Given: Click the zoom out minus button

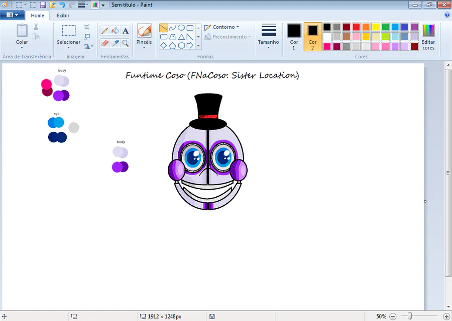Looking at the screenshot, I should [393, 316].
